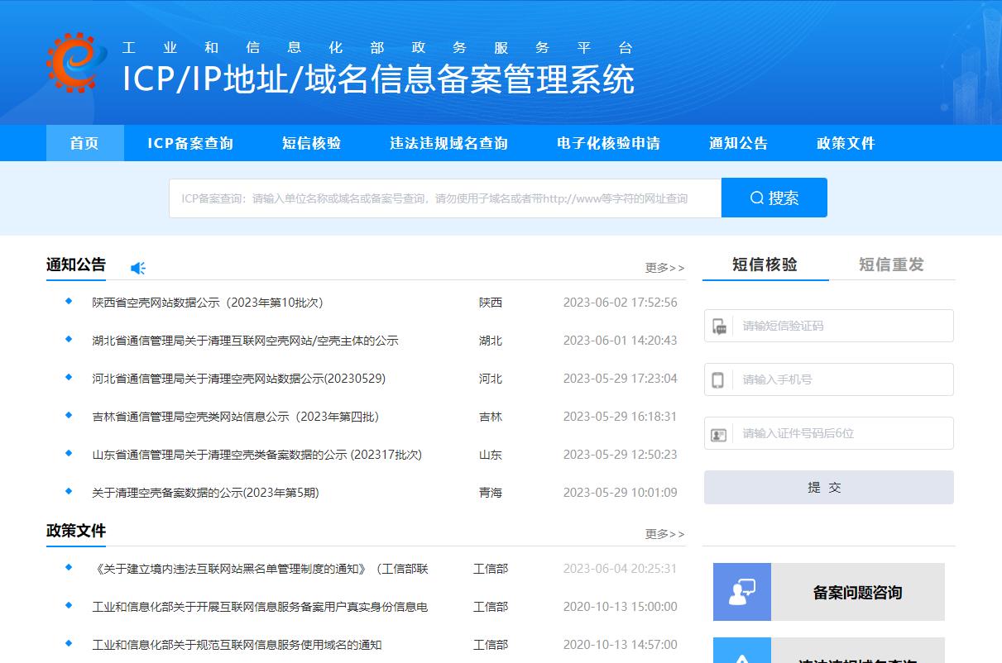Open 吉林省通信管理局空壳类网站信息公示 notice
The width and height of the screenshot is (1002, 663).
click(x=235, y=417)
